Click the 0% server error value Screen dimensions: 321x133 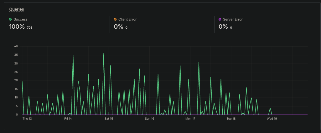pos(223,27)
